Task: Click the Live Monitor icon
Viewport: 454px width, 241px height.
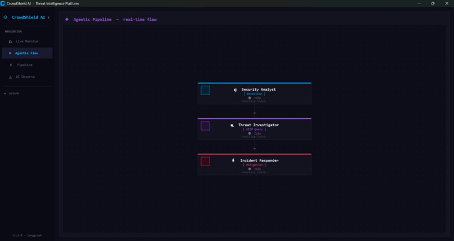Action: (x=11, y=42)
